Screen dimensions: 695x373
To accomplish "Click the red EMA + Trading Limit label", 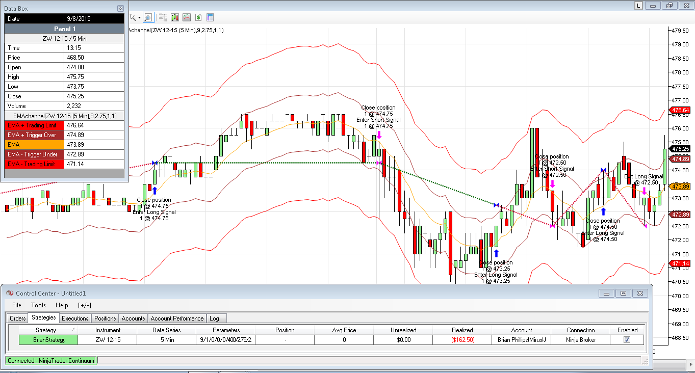I will coord(35,125).
